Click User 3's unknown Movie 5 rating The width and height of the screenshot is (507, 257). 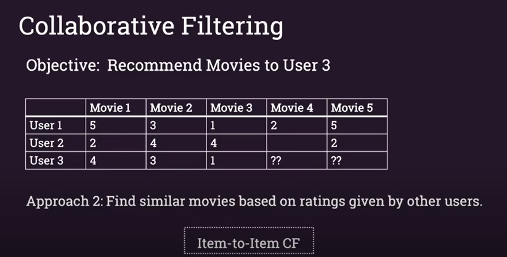357,160
